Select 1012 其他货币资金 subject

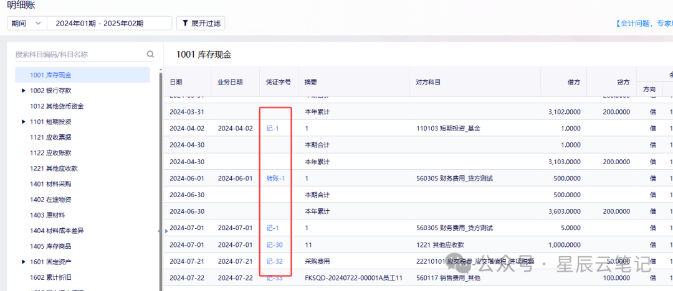(x=56, y=106)
